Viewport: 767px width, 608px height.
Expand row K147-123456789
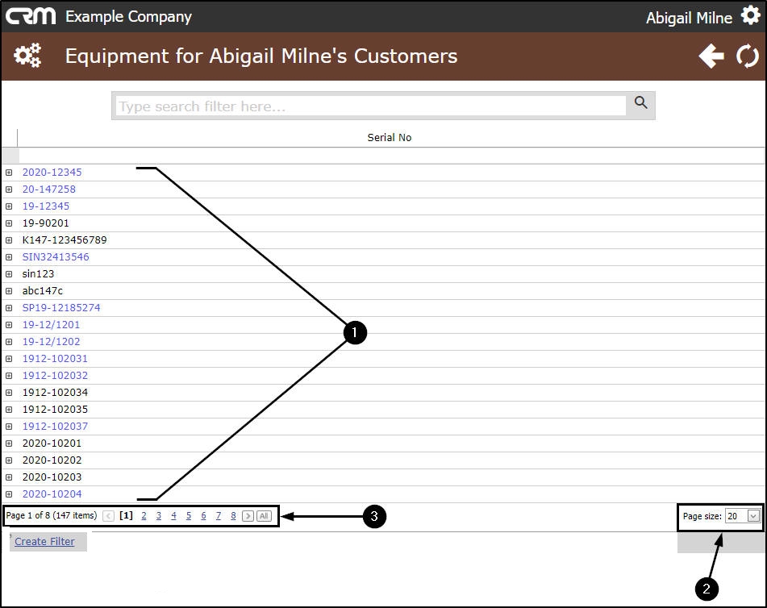(9, 240)
